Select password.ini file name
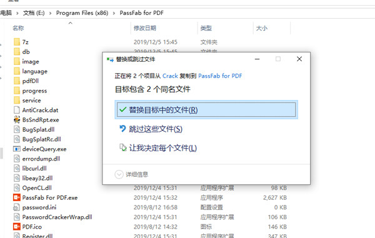Viewport: 375px width, 238px height. click(39, 207)
